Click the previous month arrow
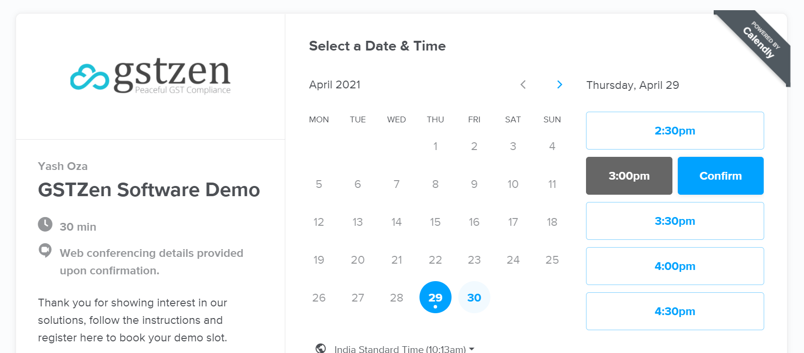The width and height of the screenshot is (804, 353). click(x=523, y=84)
